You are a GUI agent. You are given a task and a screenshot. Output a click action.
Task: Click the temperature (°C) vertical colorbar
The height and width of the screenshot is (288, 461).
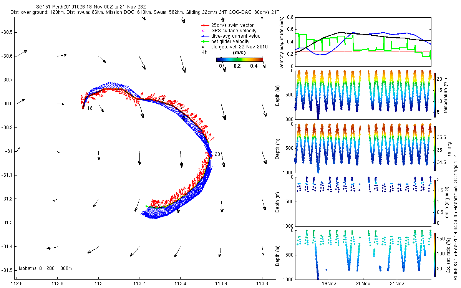pos(435,95)
